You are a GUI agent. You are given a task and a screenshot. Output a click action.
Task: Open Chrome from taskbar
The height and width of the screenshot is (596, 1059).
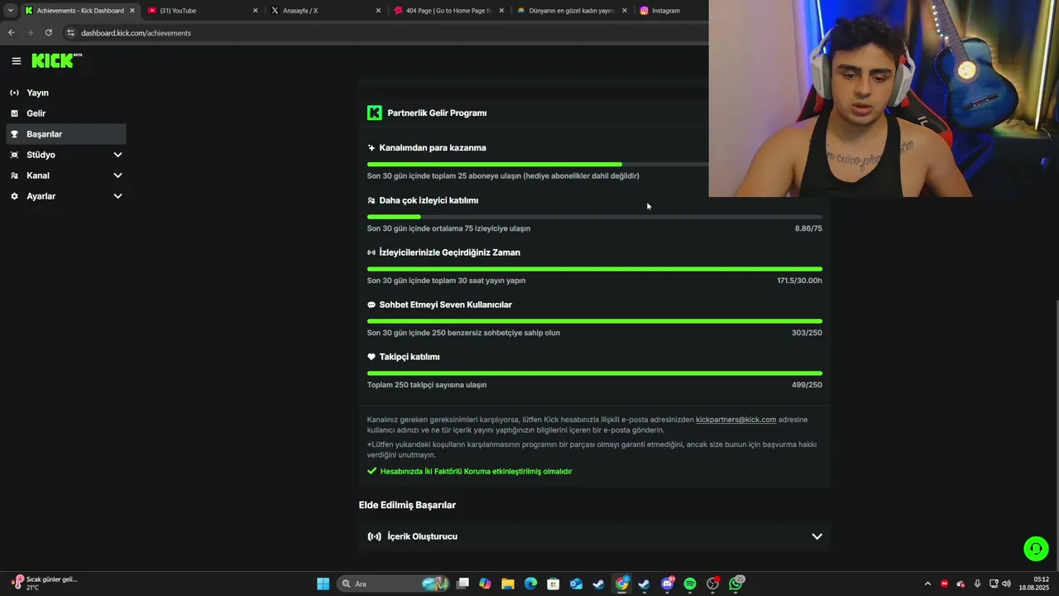point(621,584)
